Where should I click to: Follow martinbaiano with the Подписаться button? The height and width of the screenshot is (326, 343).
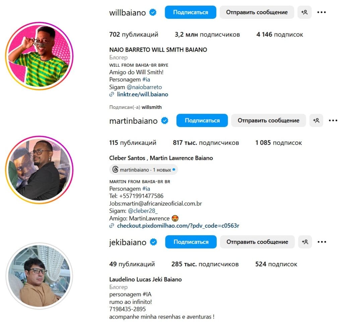202,120
